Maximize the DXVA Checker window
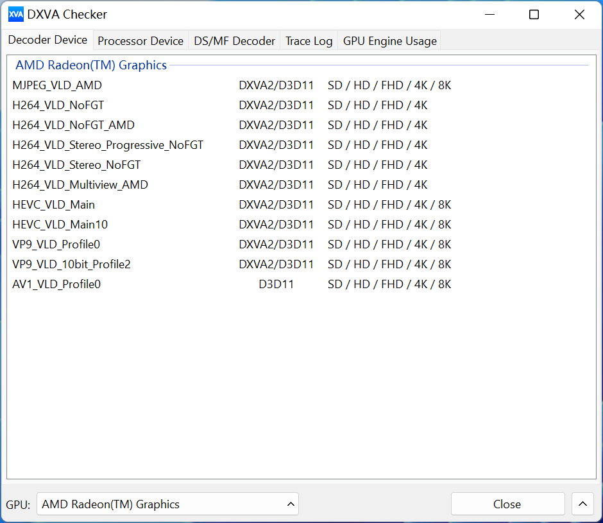Screen dimensions: 603x523 click(534, 15)
